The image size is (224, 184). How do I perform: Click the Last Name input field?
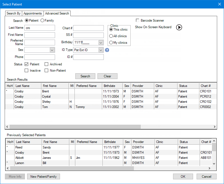(x=40, y=28)
